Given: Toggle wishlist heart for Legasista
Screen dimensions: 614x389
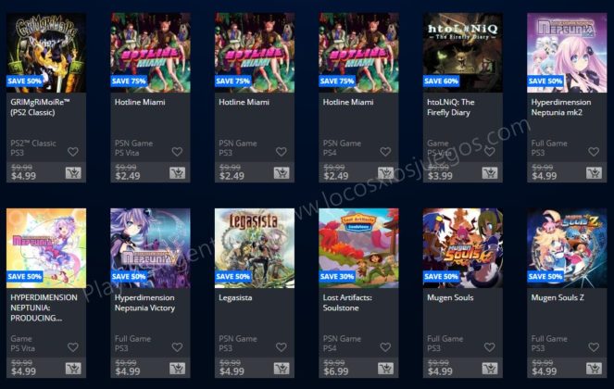Looking at the screenshot, I should pyautogui.click(x=282, y=347).
